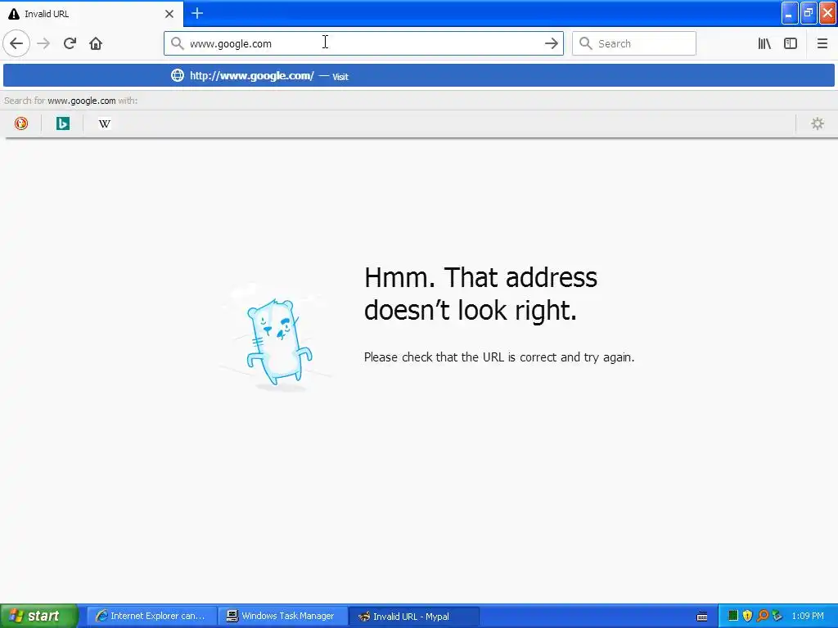Viewport: 838px width, 628px height.
Task: Search with Wikipedia engine icon
Action: coord(105,124)
